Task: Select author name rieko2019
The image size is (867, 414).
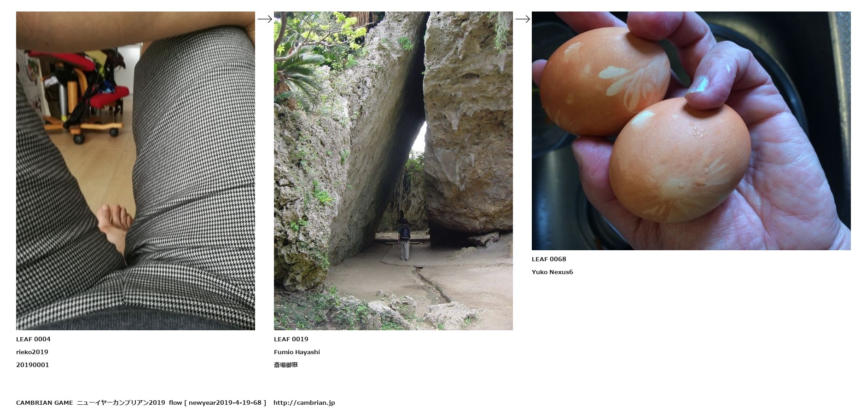Action: (x=32, y=352)
